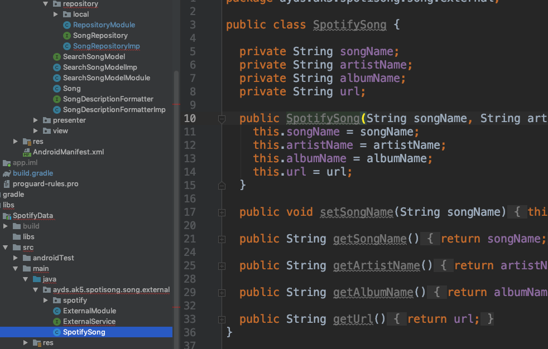The image size is (548, 349).
Task: Open ExternalService interface
Action: coord(89,322)
